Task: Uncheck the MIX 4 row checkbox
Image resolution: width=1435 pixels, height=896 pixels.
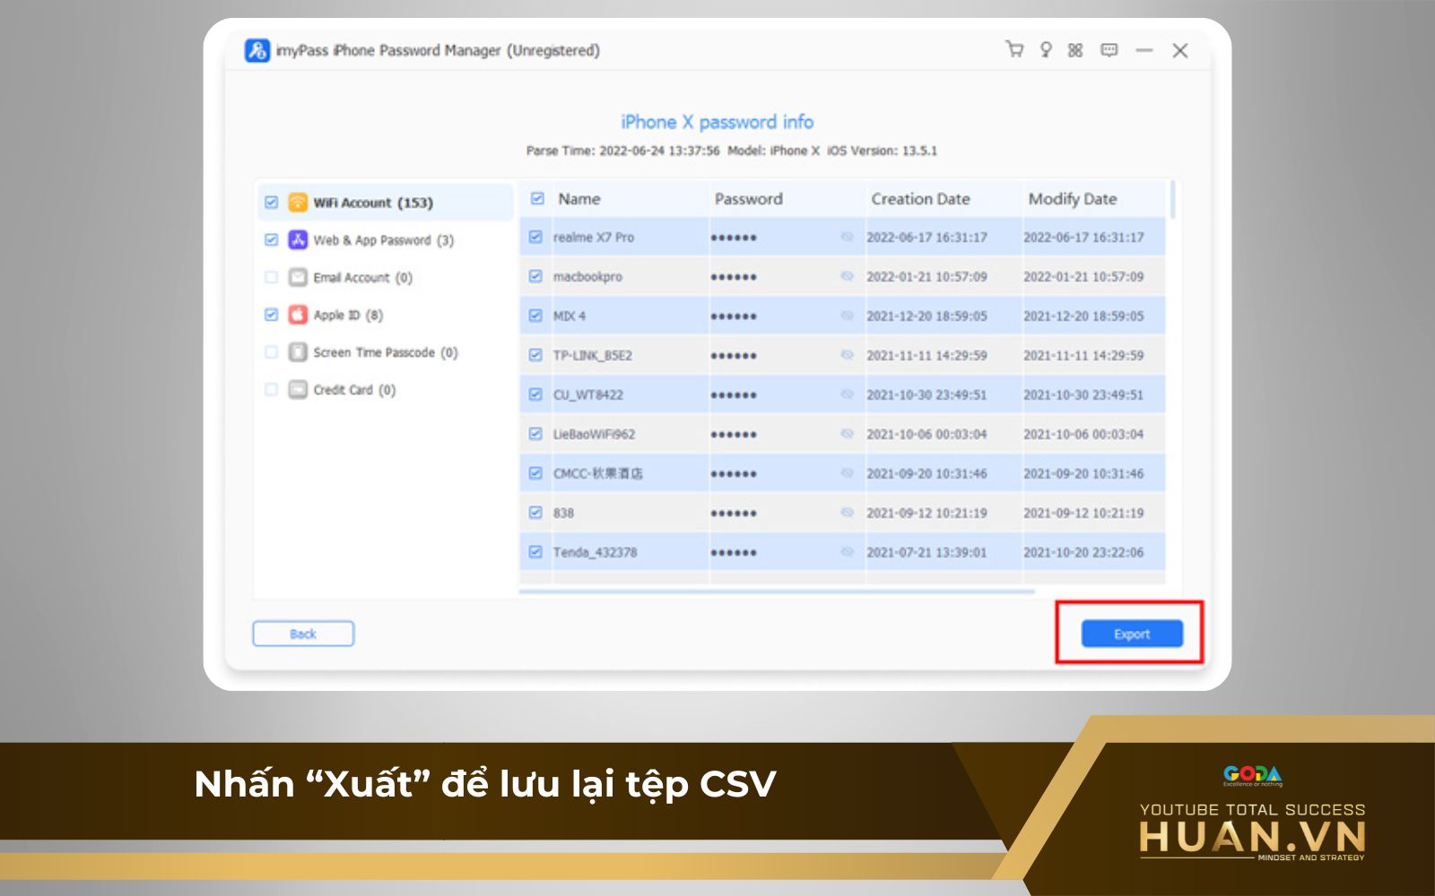Action: pos(535,316)
